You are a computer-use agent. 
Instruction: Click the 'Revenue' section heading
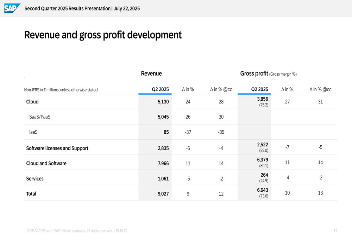151,74
